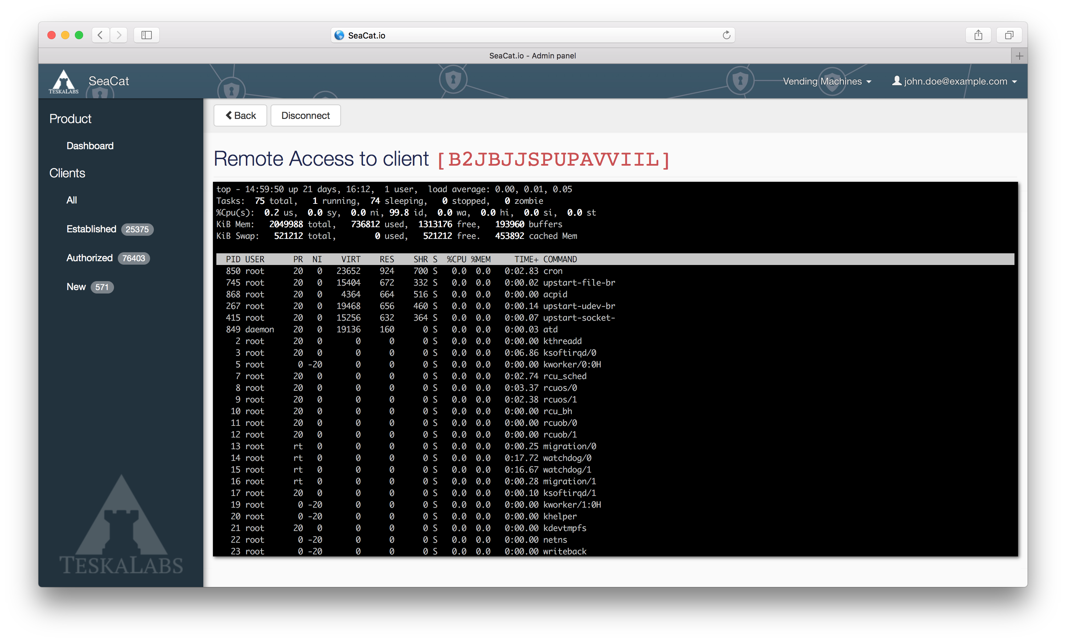Click the netns process row

(615, 540)
